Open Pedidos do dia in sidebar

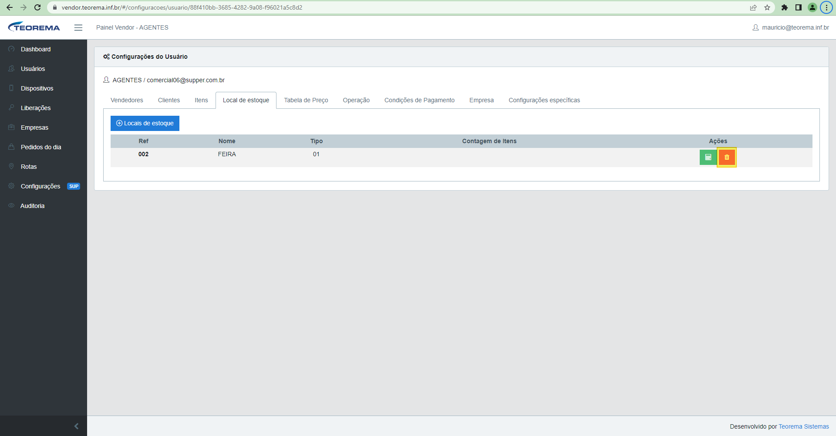tap(44, 147)
